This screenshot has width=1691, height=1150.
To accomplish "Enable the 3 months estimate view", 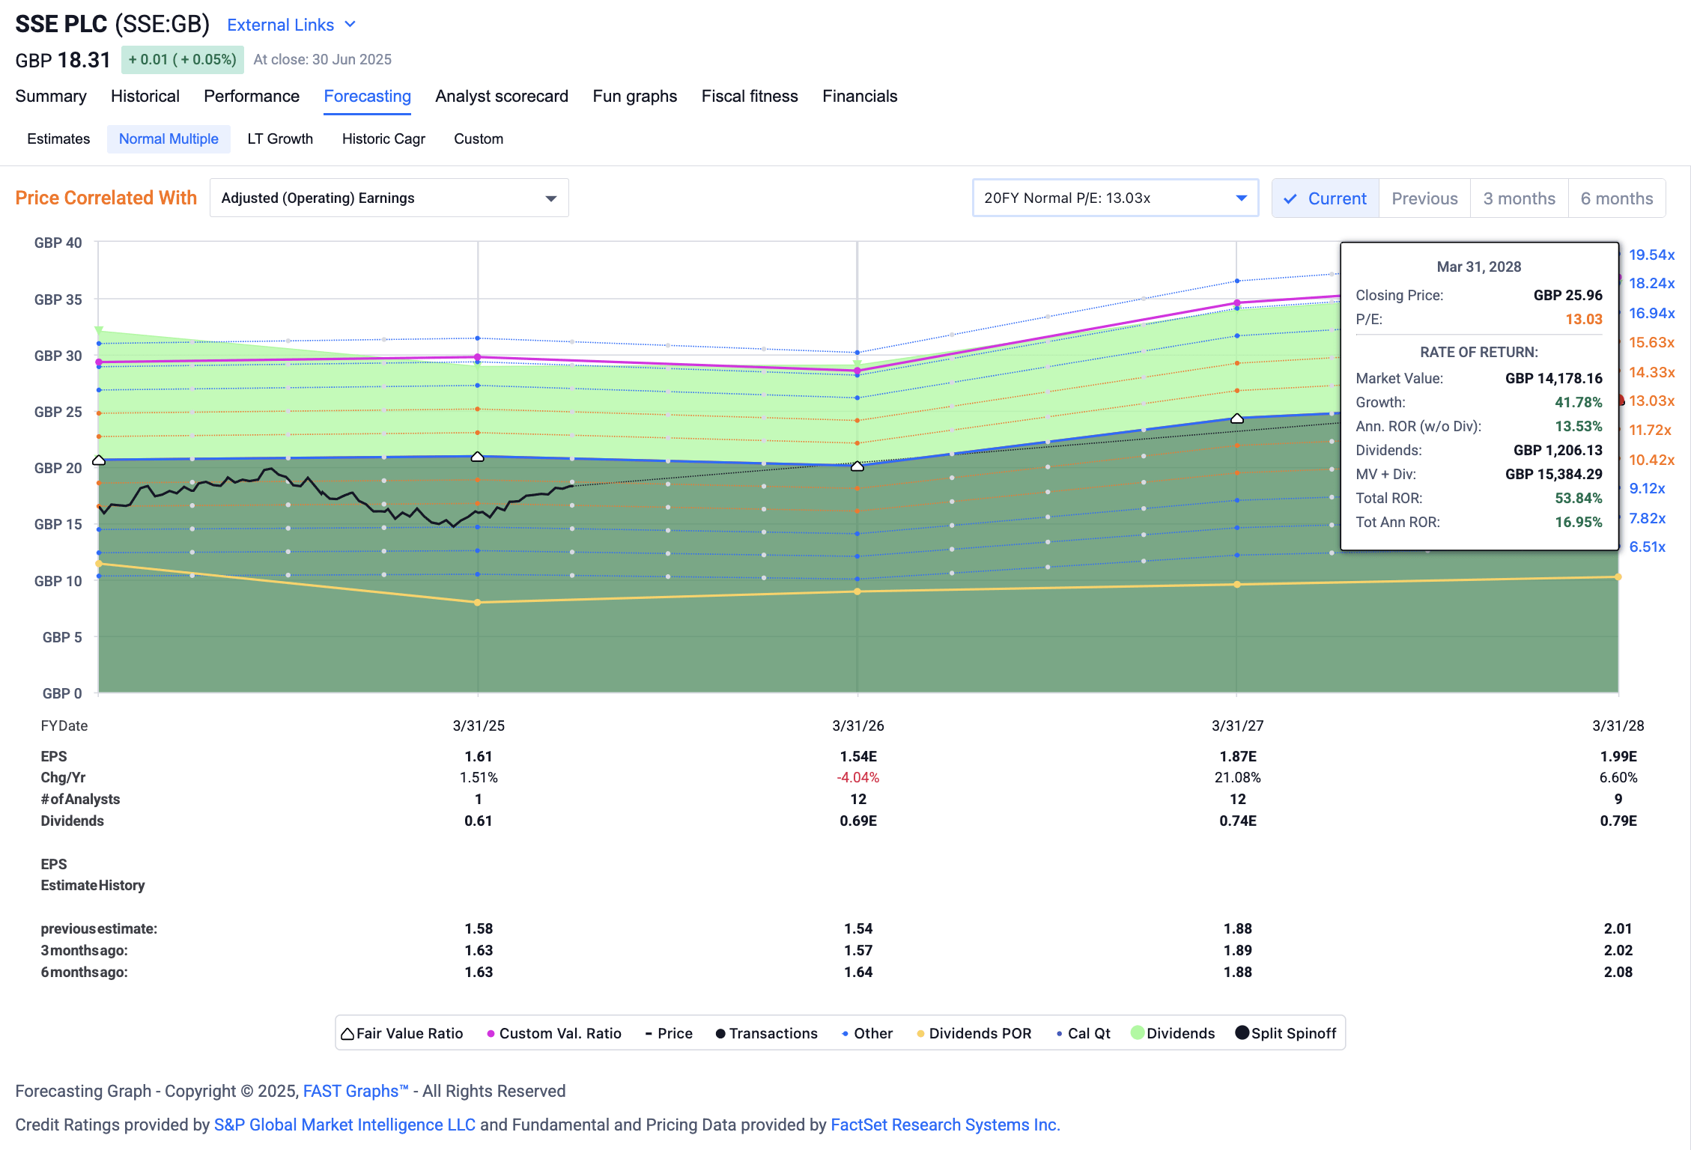I will 1519,198.
